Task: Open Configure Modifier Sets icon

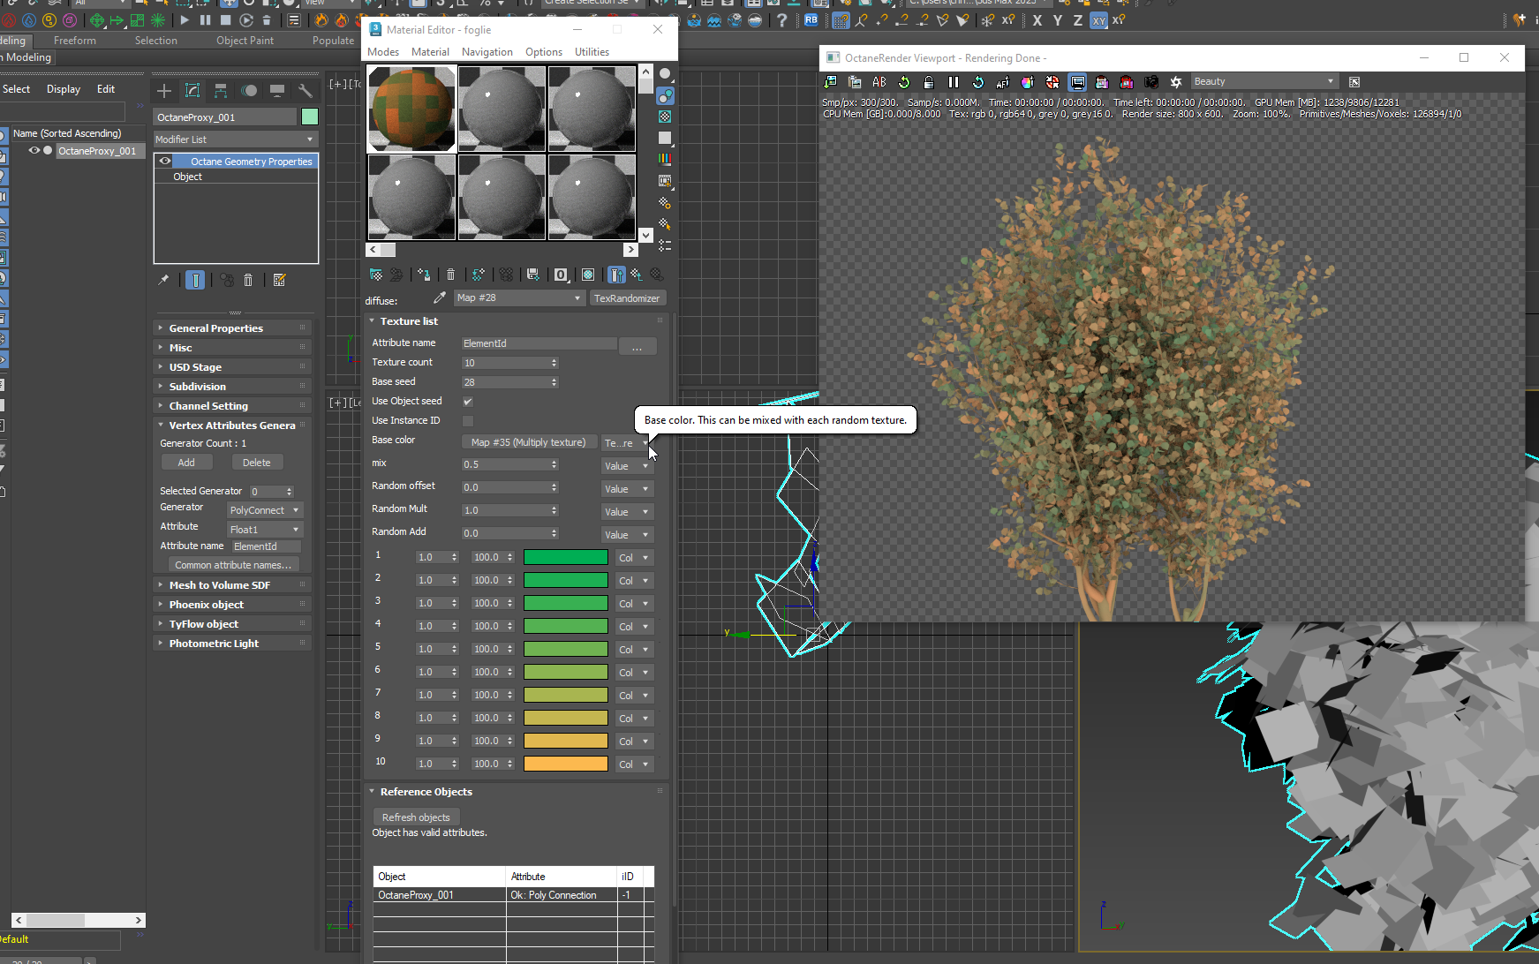Action: pos(279,280)
